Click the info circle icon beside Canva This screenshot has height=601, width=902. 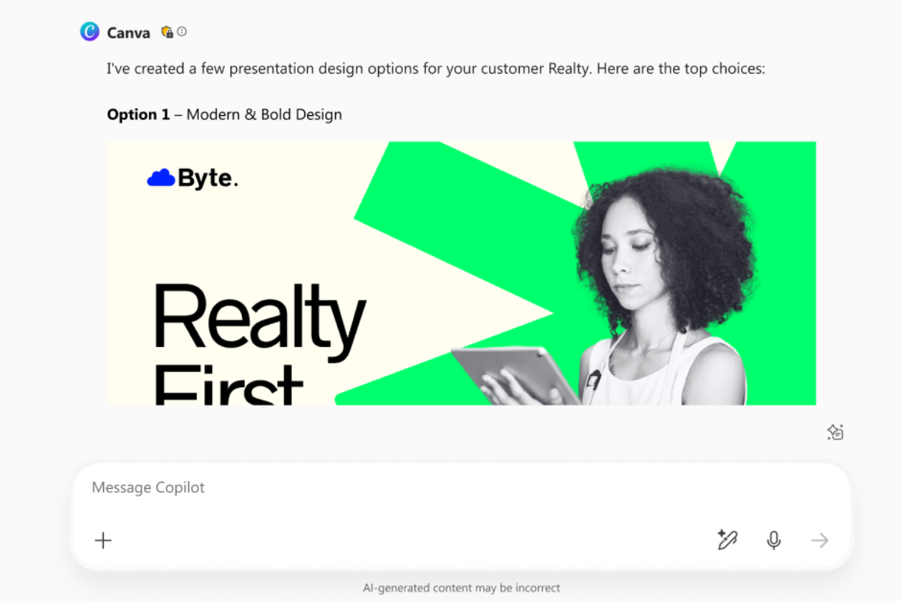[182, 31]
